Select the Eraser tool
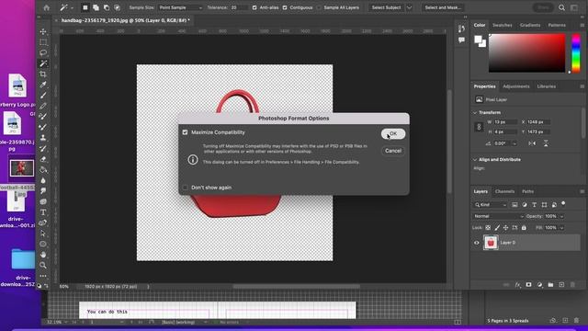The image size is (588, 331). [x=43, y=159]
